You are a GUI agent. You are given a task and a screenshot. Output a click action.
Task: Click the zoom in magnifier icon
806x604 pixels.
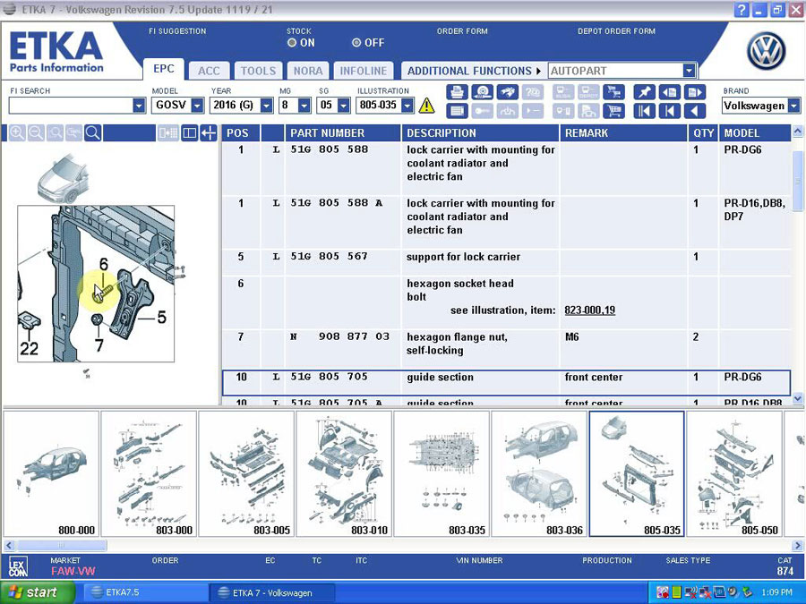pos(17,133)
